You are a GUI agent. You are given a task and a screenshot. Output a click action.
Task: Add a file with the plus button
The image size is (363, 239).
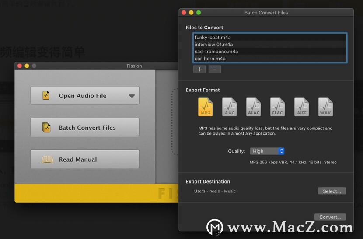point(199,69)
